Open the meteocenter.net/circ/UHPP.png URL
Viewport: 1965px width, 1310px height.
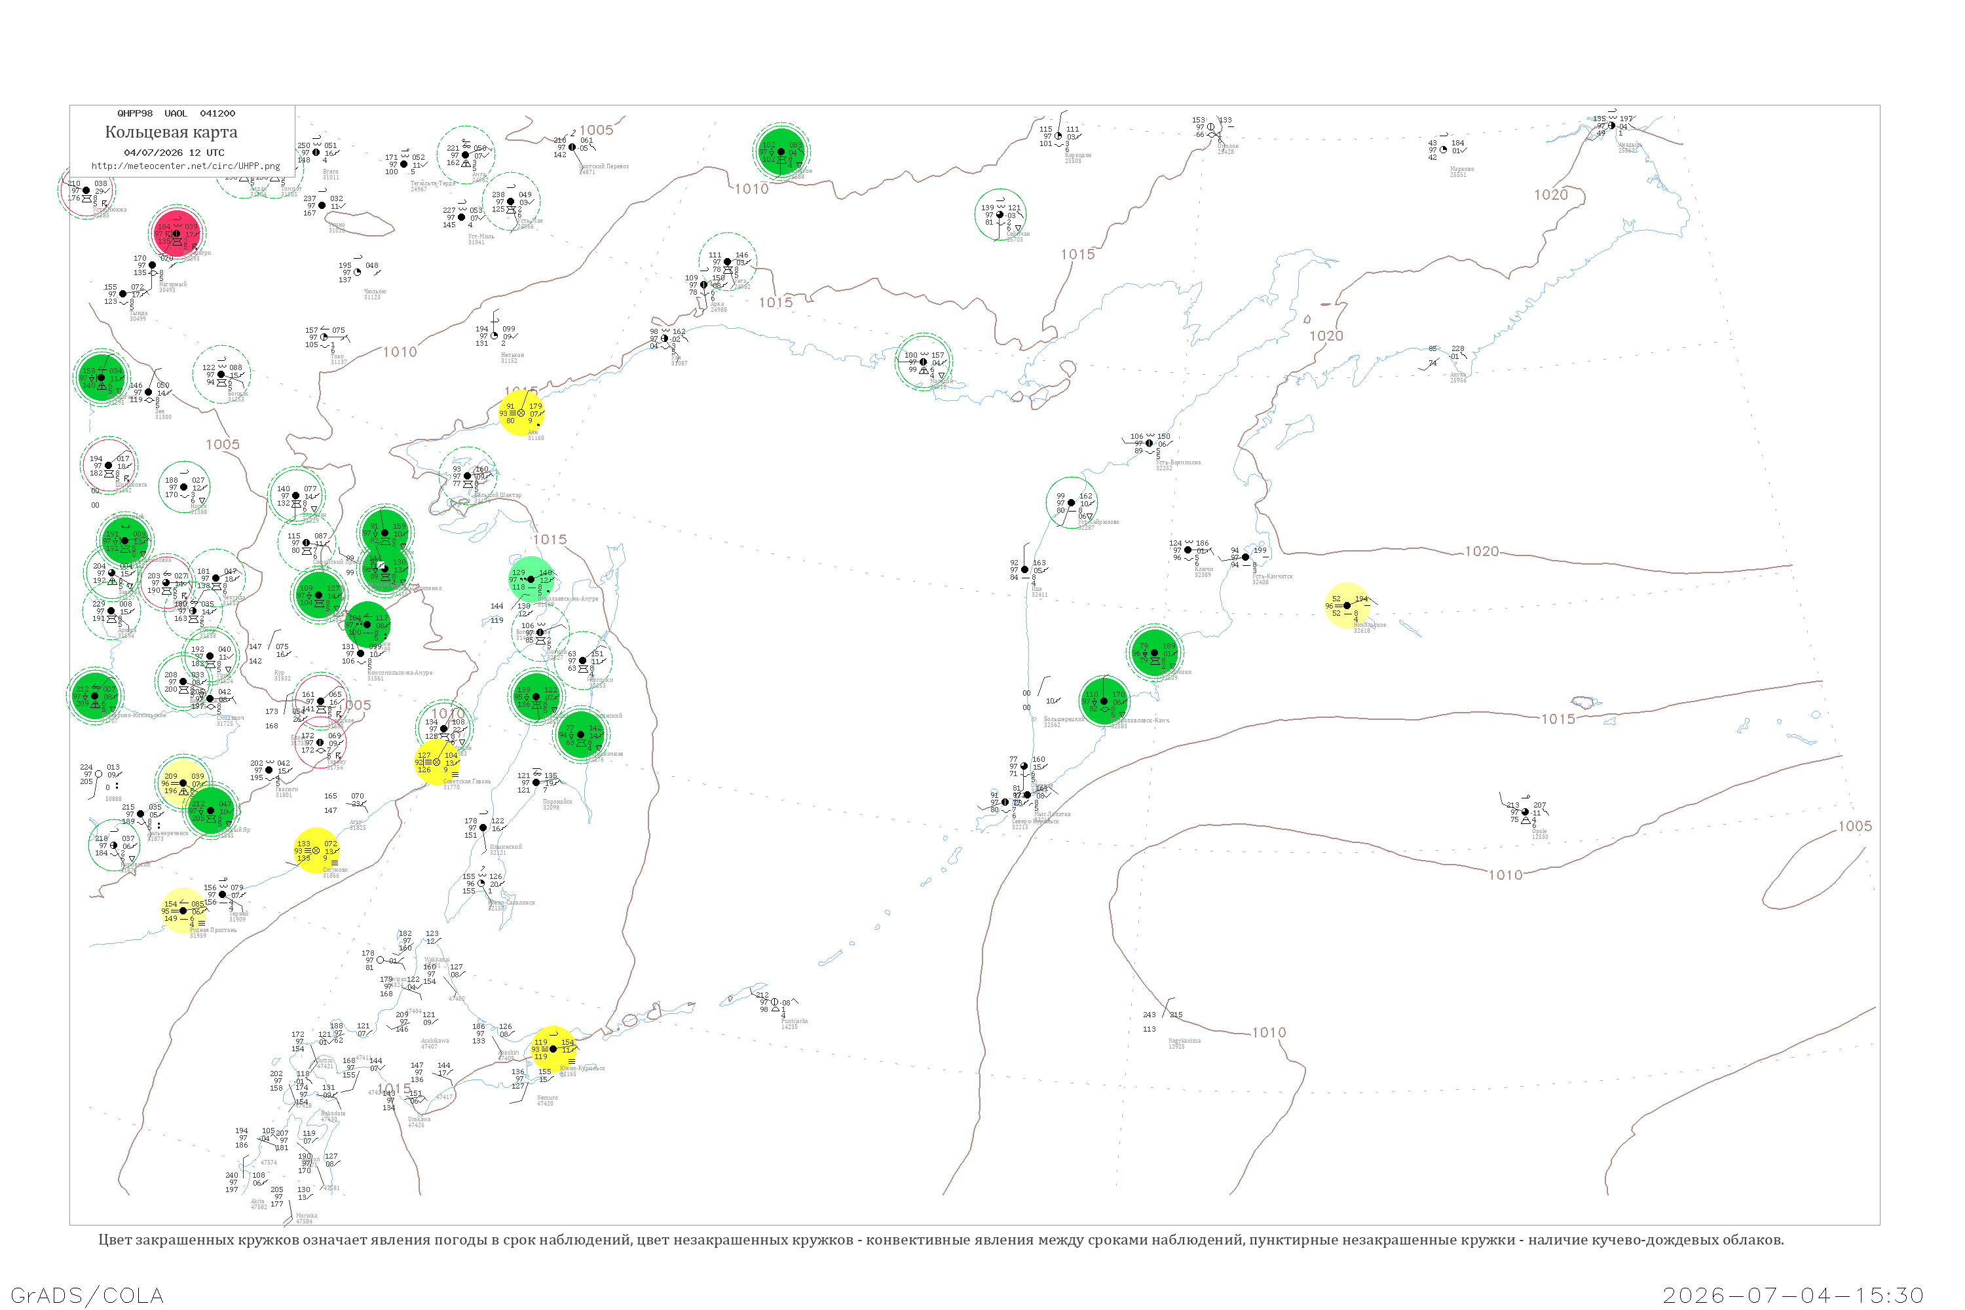click(185, 166)
